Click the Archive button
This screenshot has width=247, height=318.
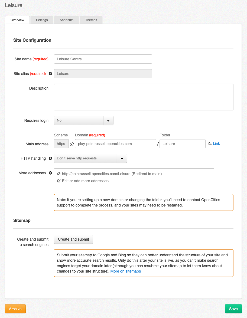pyautogui.click(x=15, y=309)
